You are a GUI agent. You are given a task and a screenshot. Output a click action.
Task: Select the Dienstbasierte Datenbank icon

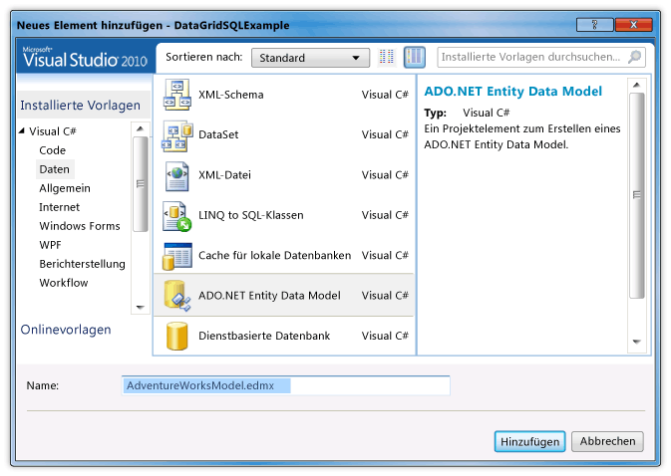pyautogui.click(x=177, y=336)
